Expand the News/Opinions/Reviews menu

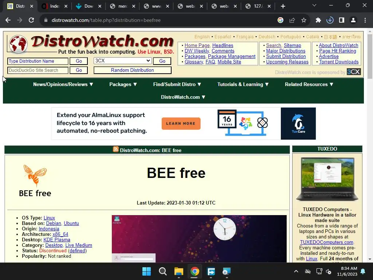(x=63, y=84)
